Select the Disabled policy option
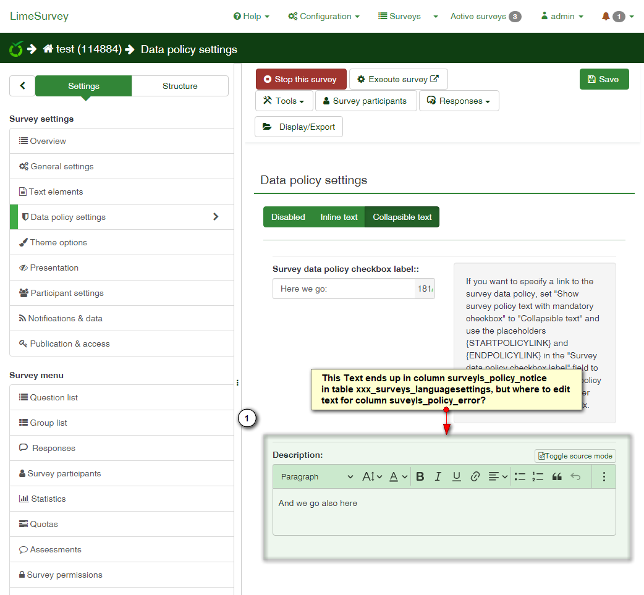644x595 pixels. coord(288,217)
